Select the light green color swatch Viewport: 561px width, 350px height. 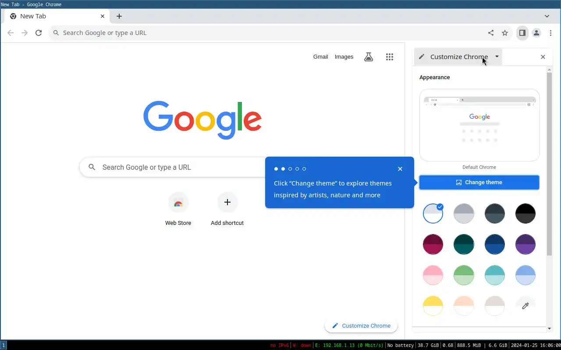point(464,275)
